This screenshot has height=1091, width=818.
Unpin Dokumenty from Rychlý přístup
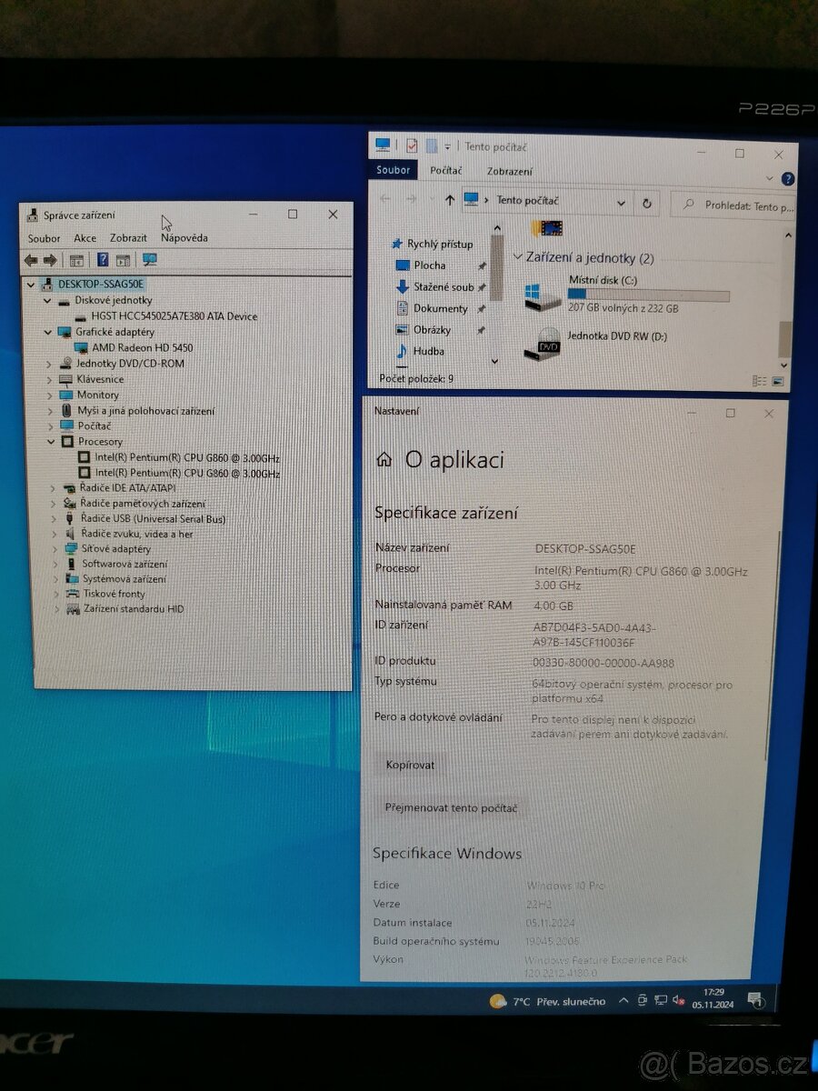pyautogui.click(x=481, y=308)
